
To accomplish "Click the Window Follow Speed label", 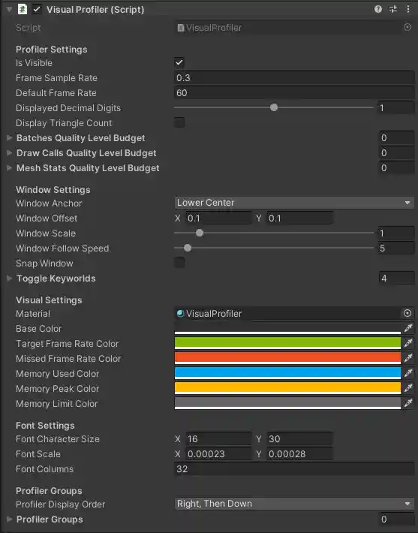I will [62, 248].
